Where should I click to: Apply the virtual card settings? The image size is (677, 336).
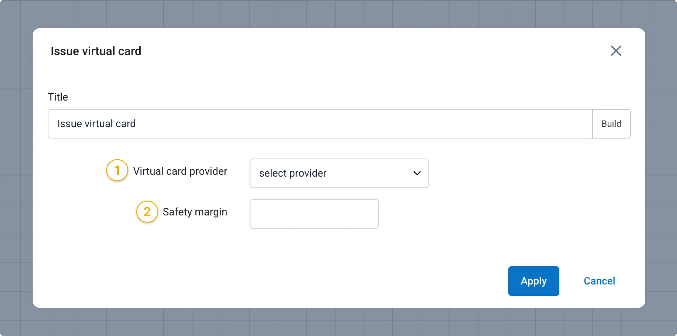coord(534,281)
